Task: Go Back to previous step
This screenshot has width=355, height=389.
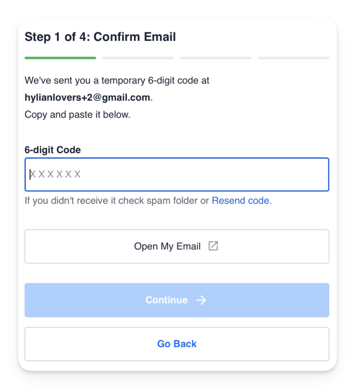Action: [x=177, y=344]
